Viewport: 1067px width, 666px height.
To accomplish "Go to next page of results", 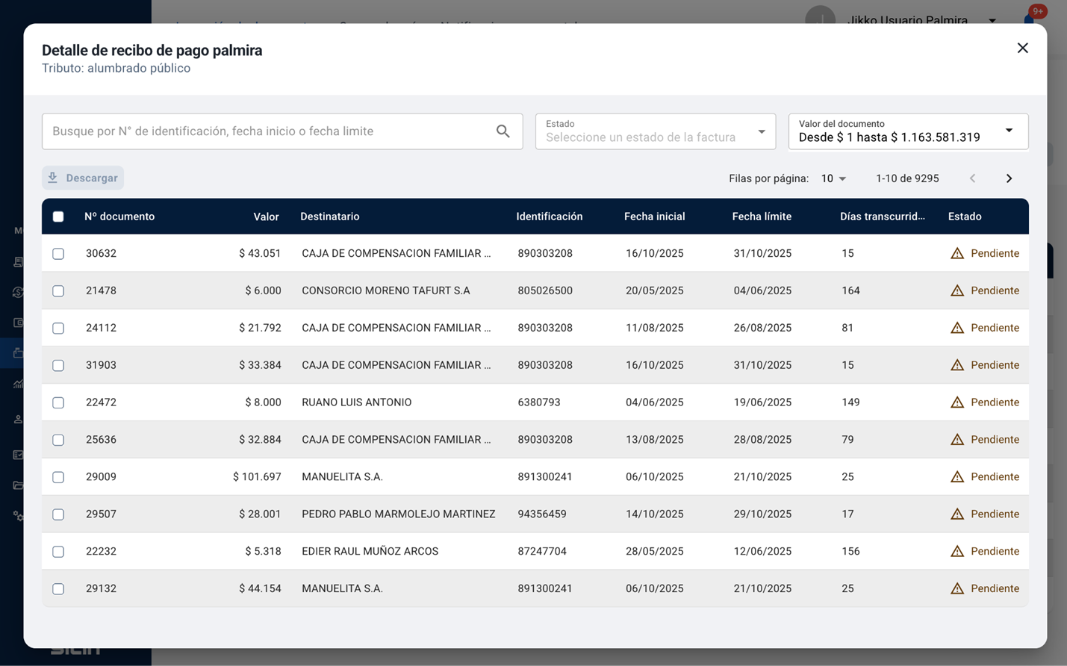I will click(1009, 178).
